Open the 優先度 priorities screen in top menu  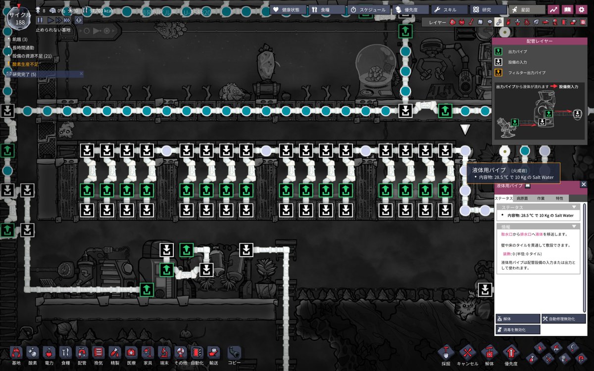410,9
